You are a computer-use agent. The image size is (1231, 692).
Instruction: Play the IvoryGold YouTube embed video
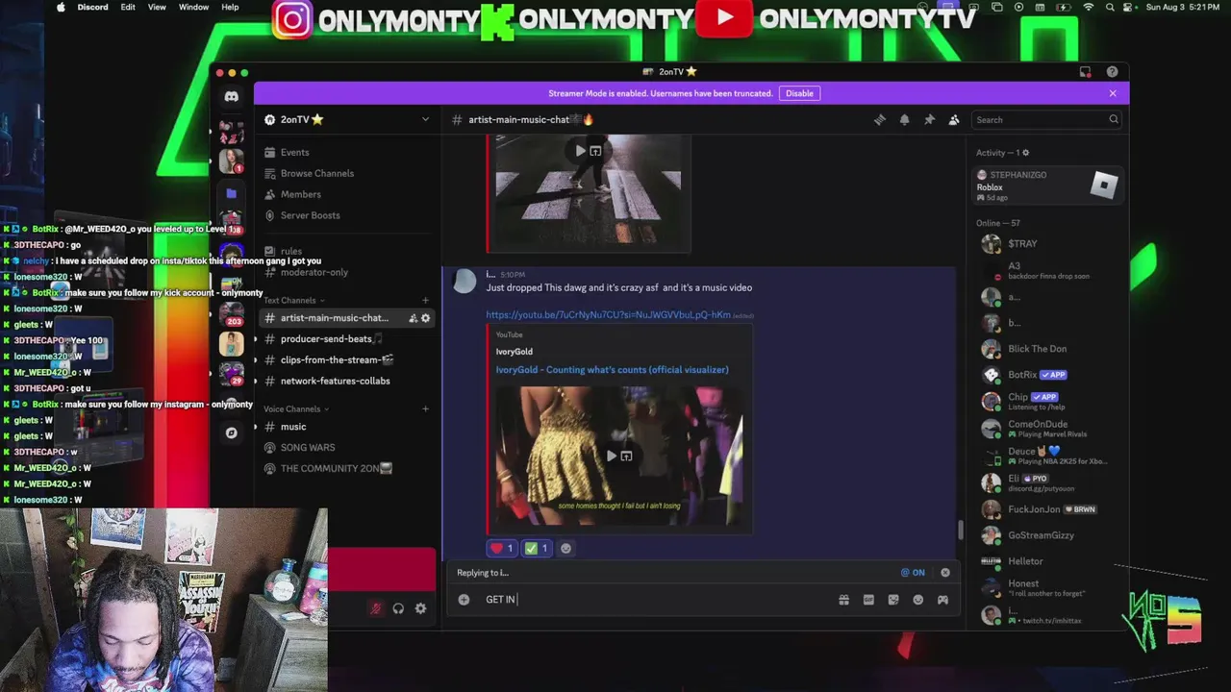pos(611,456)
